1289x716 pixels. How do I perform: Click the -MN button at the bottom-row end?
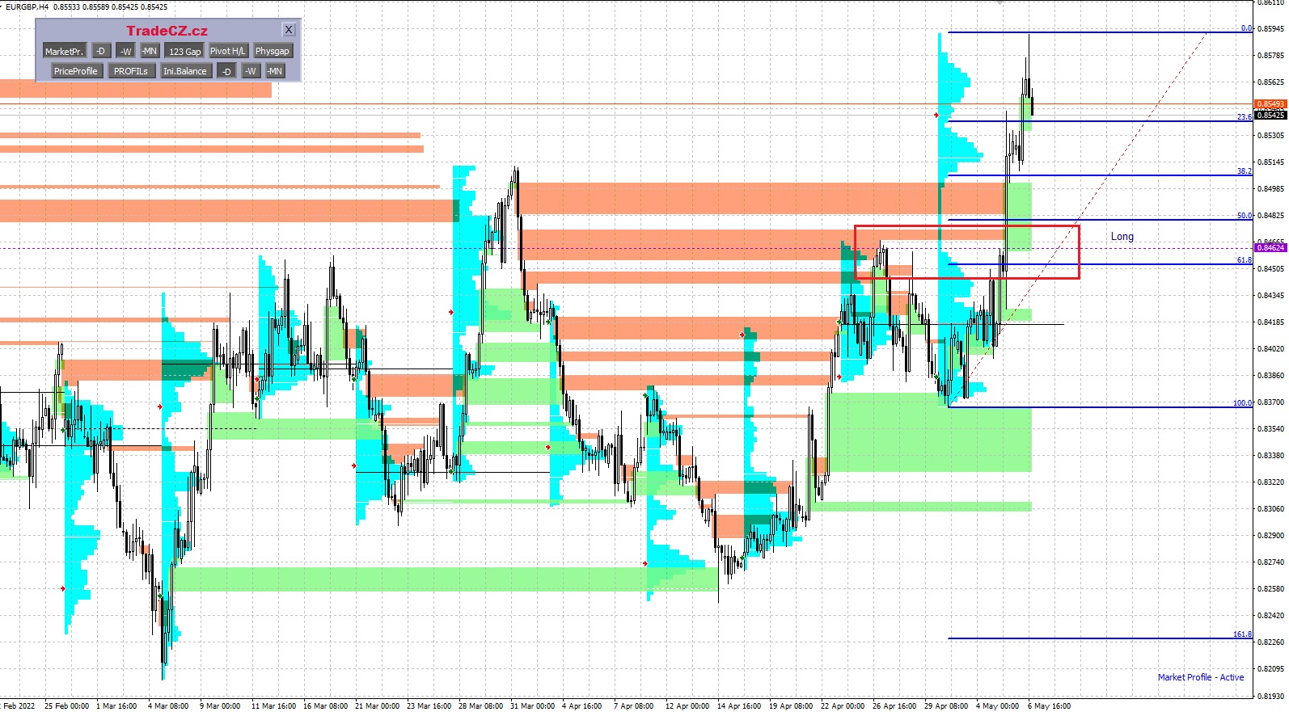click(275, 71)
